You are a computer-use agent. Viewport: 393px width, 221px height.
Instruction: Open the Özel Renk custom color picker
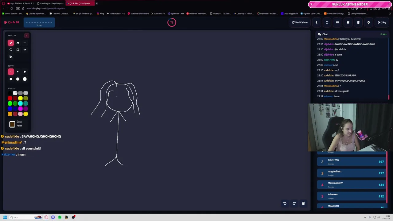[x=12, y=124]
